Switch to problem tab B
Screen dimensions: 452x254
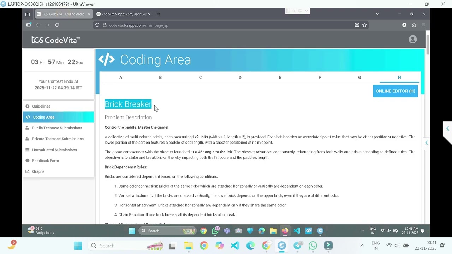(160, 77)
